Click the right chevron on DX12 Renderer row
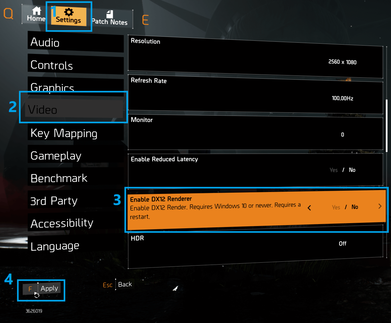391x323 pixels. click(x=380, y=206)
